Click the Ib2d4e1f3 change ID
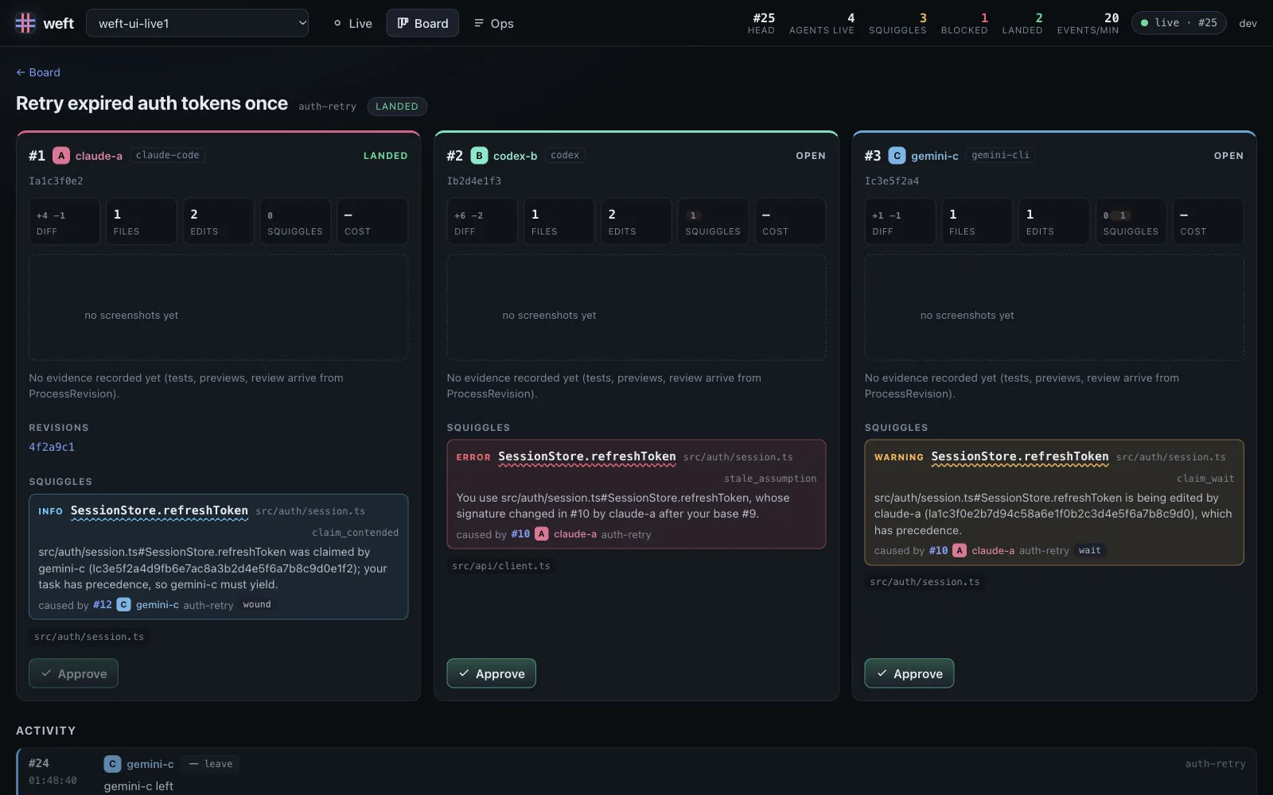 474,181
